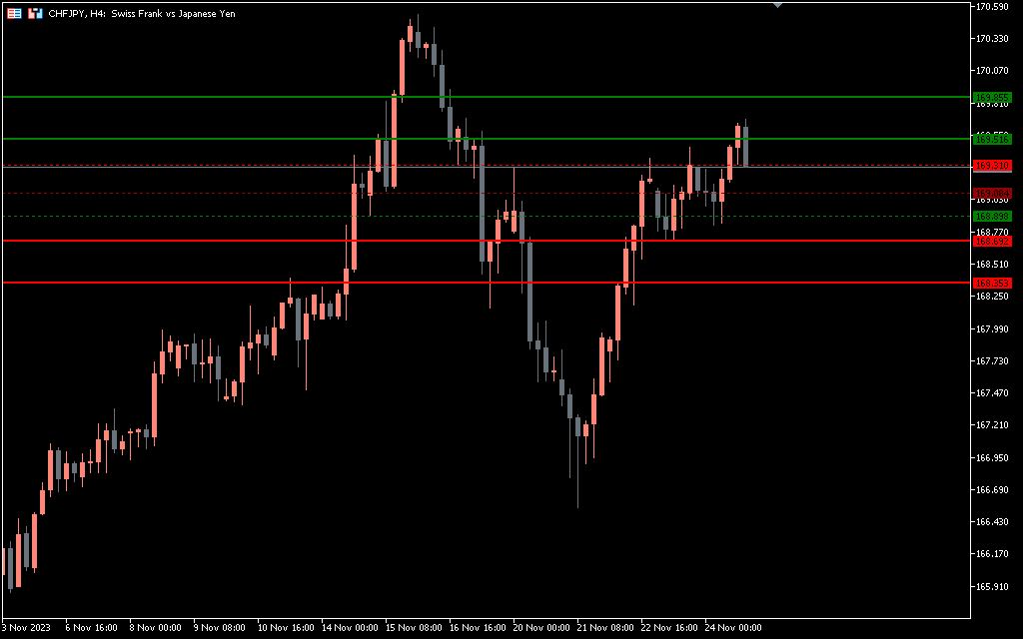Click the red 169.310 price label
This screenshot has height=639, width=1023.
pos(993,166)
